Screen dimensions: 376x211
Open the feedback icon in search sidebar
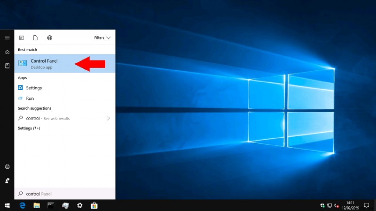(x=7, y=181)
